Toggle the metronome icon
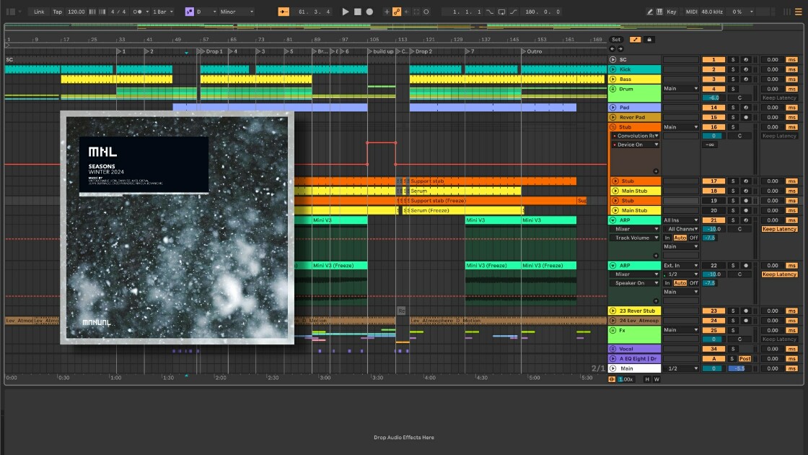This screenshot has height=455, width=808. click(x=138, y=12)
